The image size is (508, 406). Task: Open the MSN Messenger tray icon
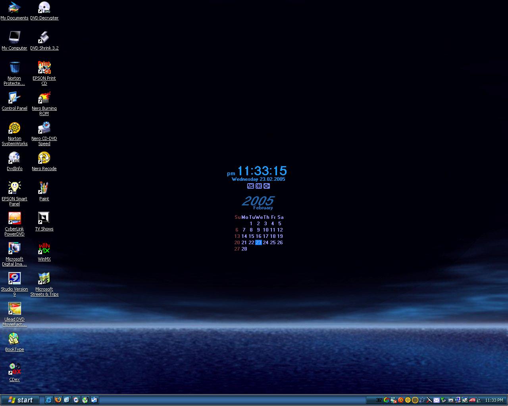(394, 400)
